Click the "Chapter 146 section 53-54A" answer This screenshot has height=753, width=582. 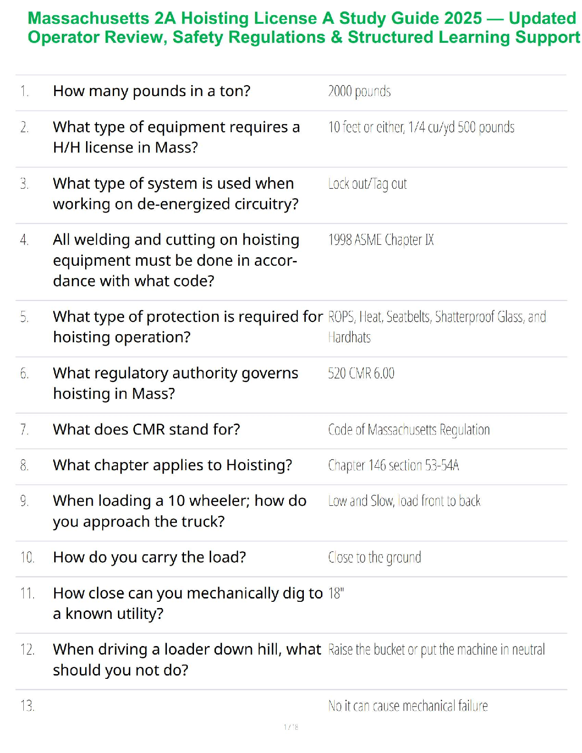pos(393,465)
